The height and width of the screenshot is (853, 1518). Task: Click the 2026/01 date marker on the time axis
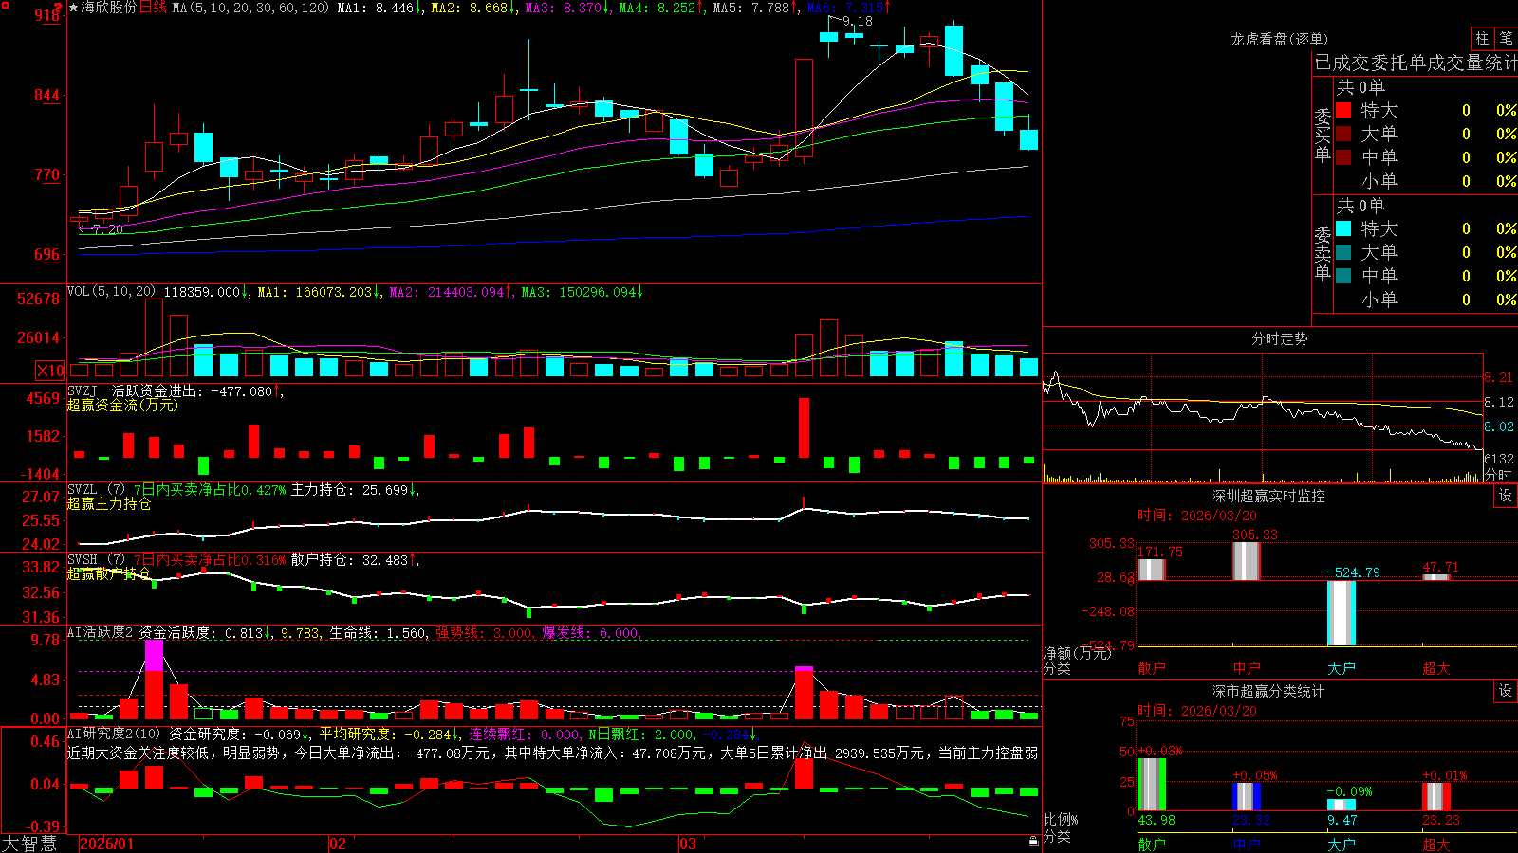[x=107, y=844]
